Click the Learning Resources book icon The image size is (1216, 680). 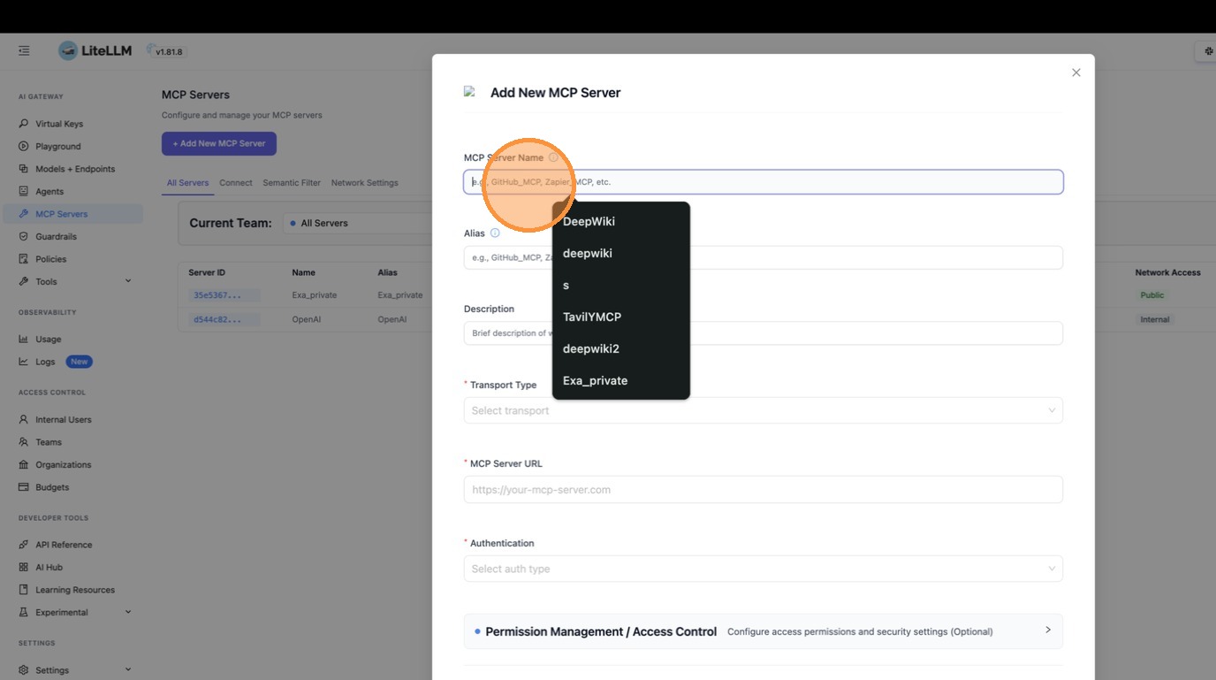[24, 590]
